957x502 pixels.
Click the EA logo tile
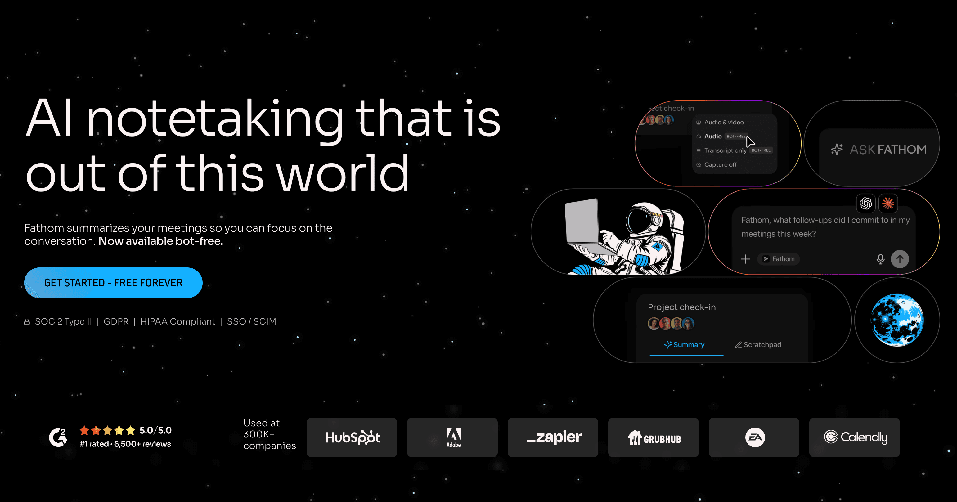tap(754, 437)
